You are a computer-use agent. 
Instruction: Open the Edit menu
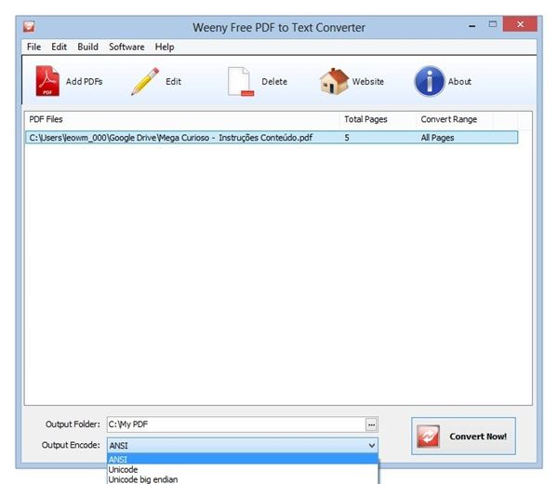pos(59,47)
